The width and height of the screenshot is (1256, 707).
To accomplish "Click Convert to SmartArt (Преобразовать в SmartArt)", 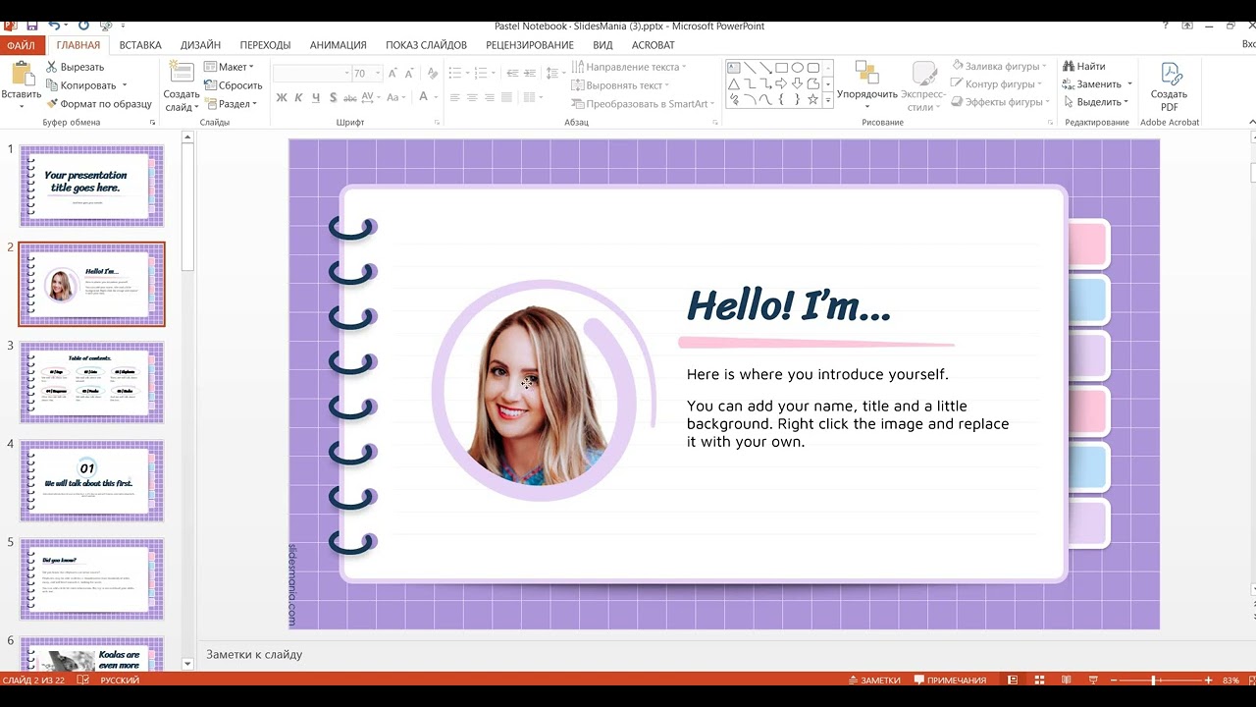I will point(641,103).
